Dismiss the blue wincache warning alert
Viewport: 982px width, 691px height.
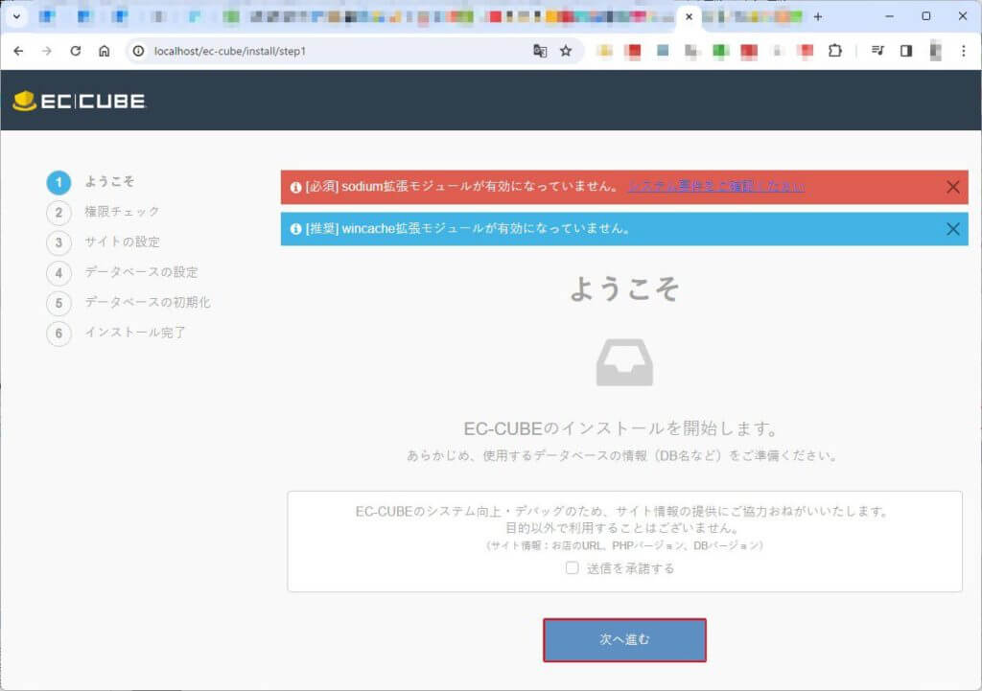click(952, 229)
